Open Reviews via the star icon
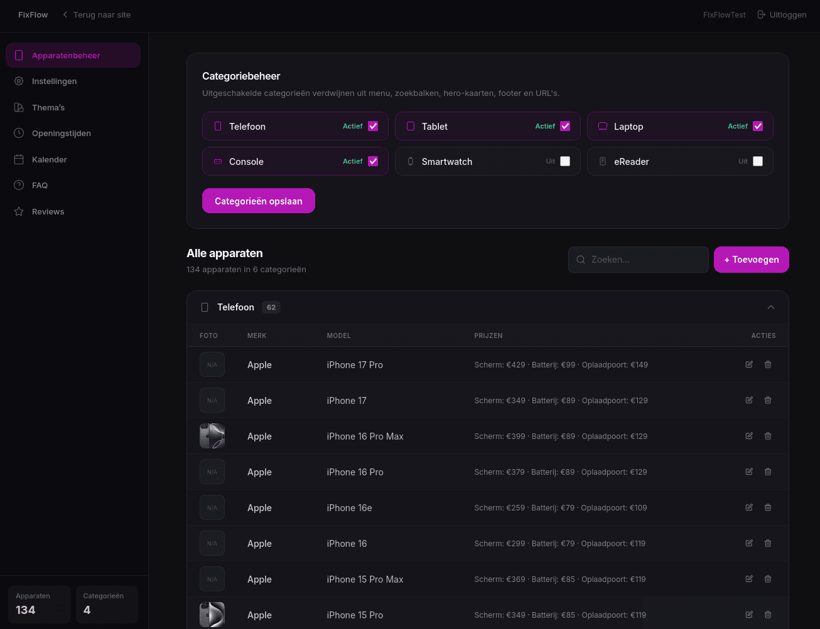This screenshot has height=629, width=820. (20, 211)
